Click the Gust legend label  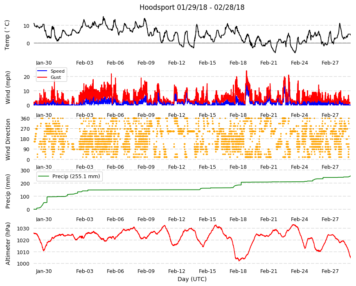(56, 77)
